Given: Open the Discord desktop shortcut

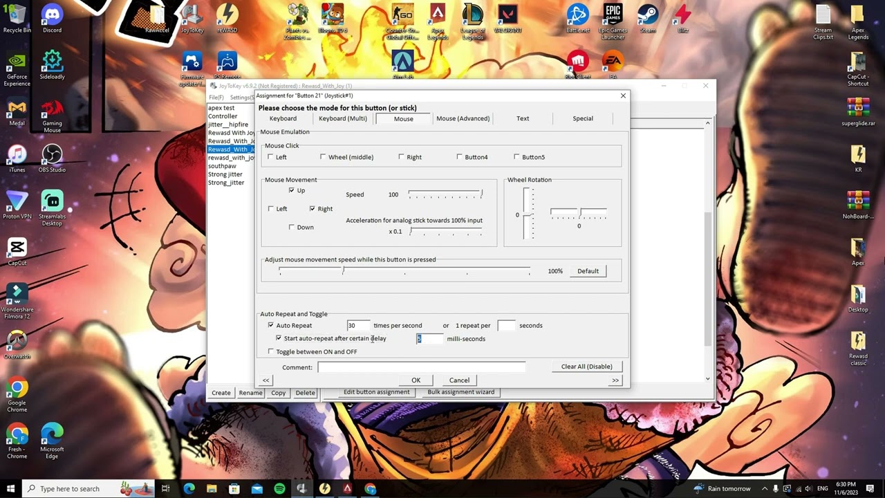Looking at the screenshot, I should click(x=52, y=19).
